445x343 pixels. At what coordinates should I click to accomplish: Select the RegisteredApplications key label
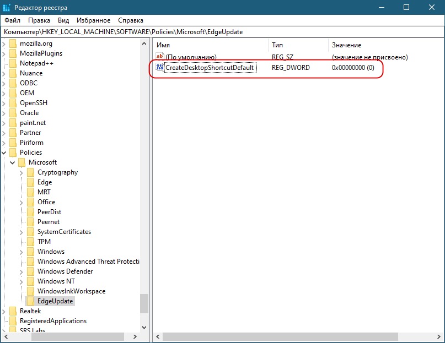53,321
